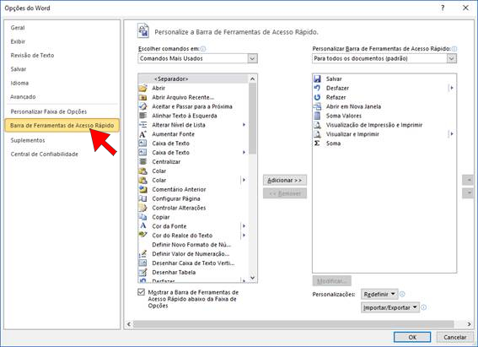The image size is (478, 347).
Task: Click the Salvar floppy disk icon
Action: 317,79
